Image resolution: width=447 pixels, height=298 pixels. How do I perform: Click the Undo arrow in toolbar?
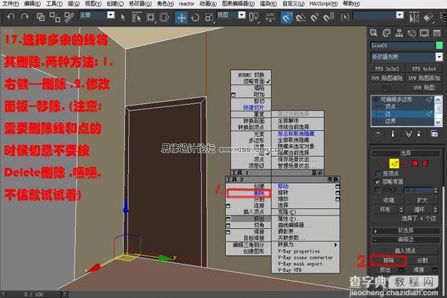10,17
